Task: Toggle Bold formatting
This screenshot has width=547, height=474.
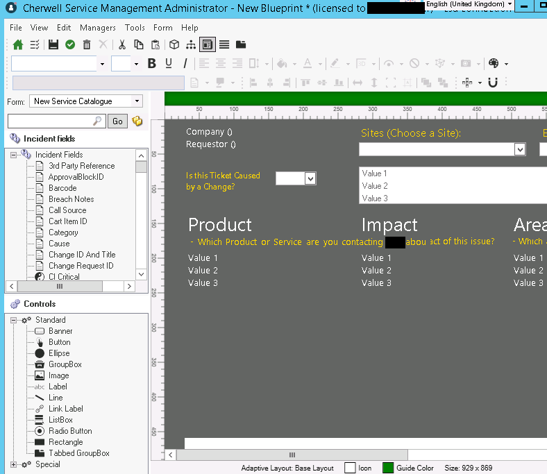Action: (x=153, y=64)
